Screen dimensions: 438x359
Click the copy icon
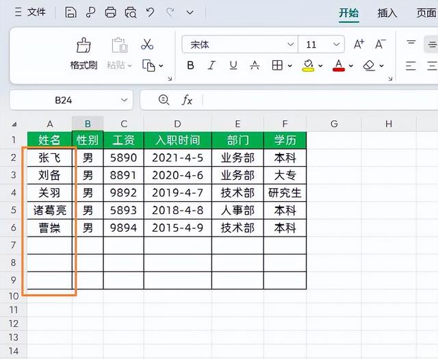click(149, 66)
